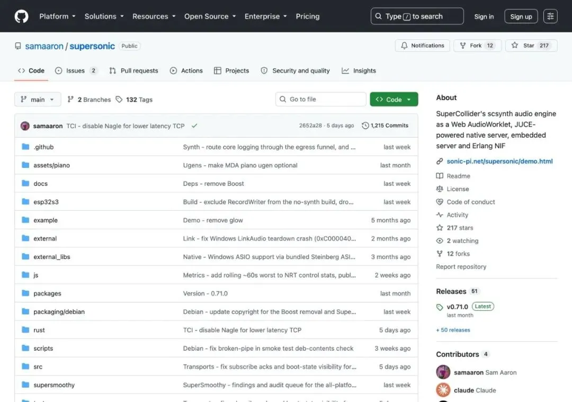
Task: Open the green Code dropdown
Action: [394, 99]
